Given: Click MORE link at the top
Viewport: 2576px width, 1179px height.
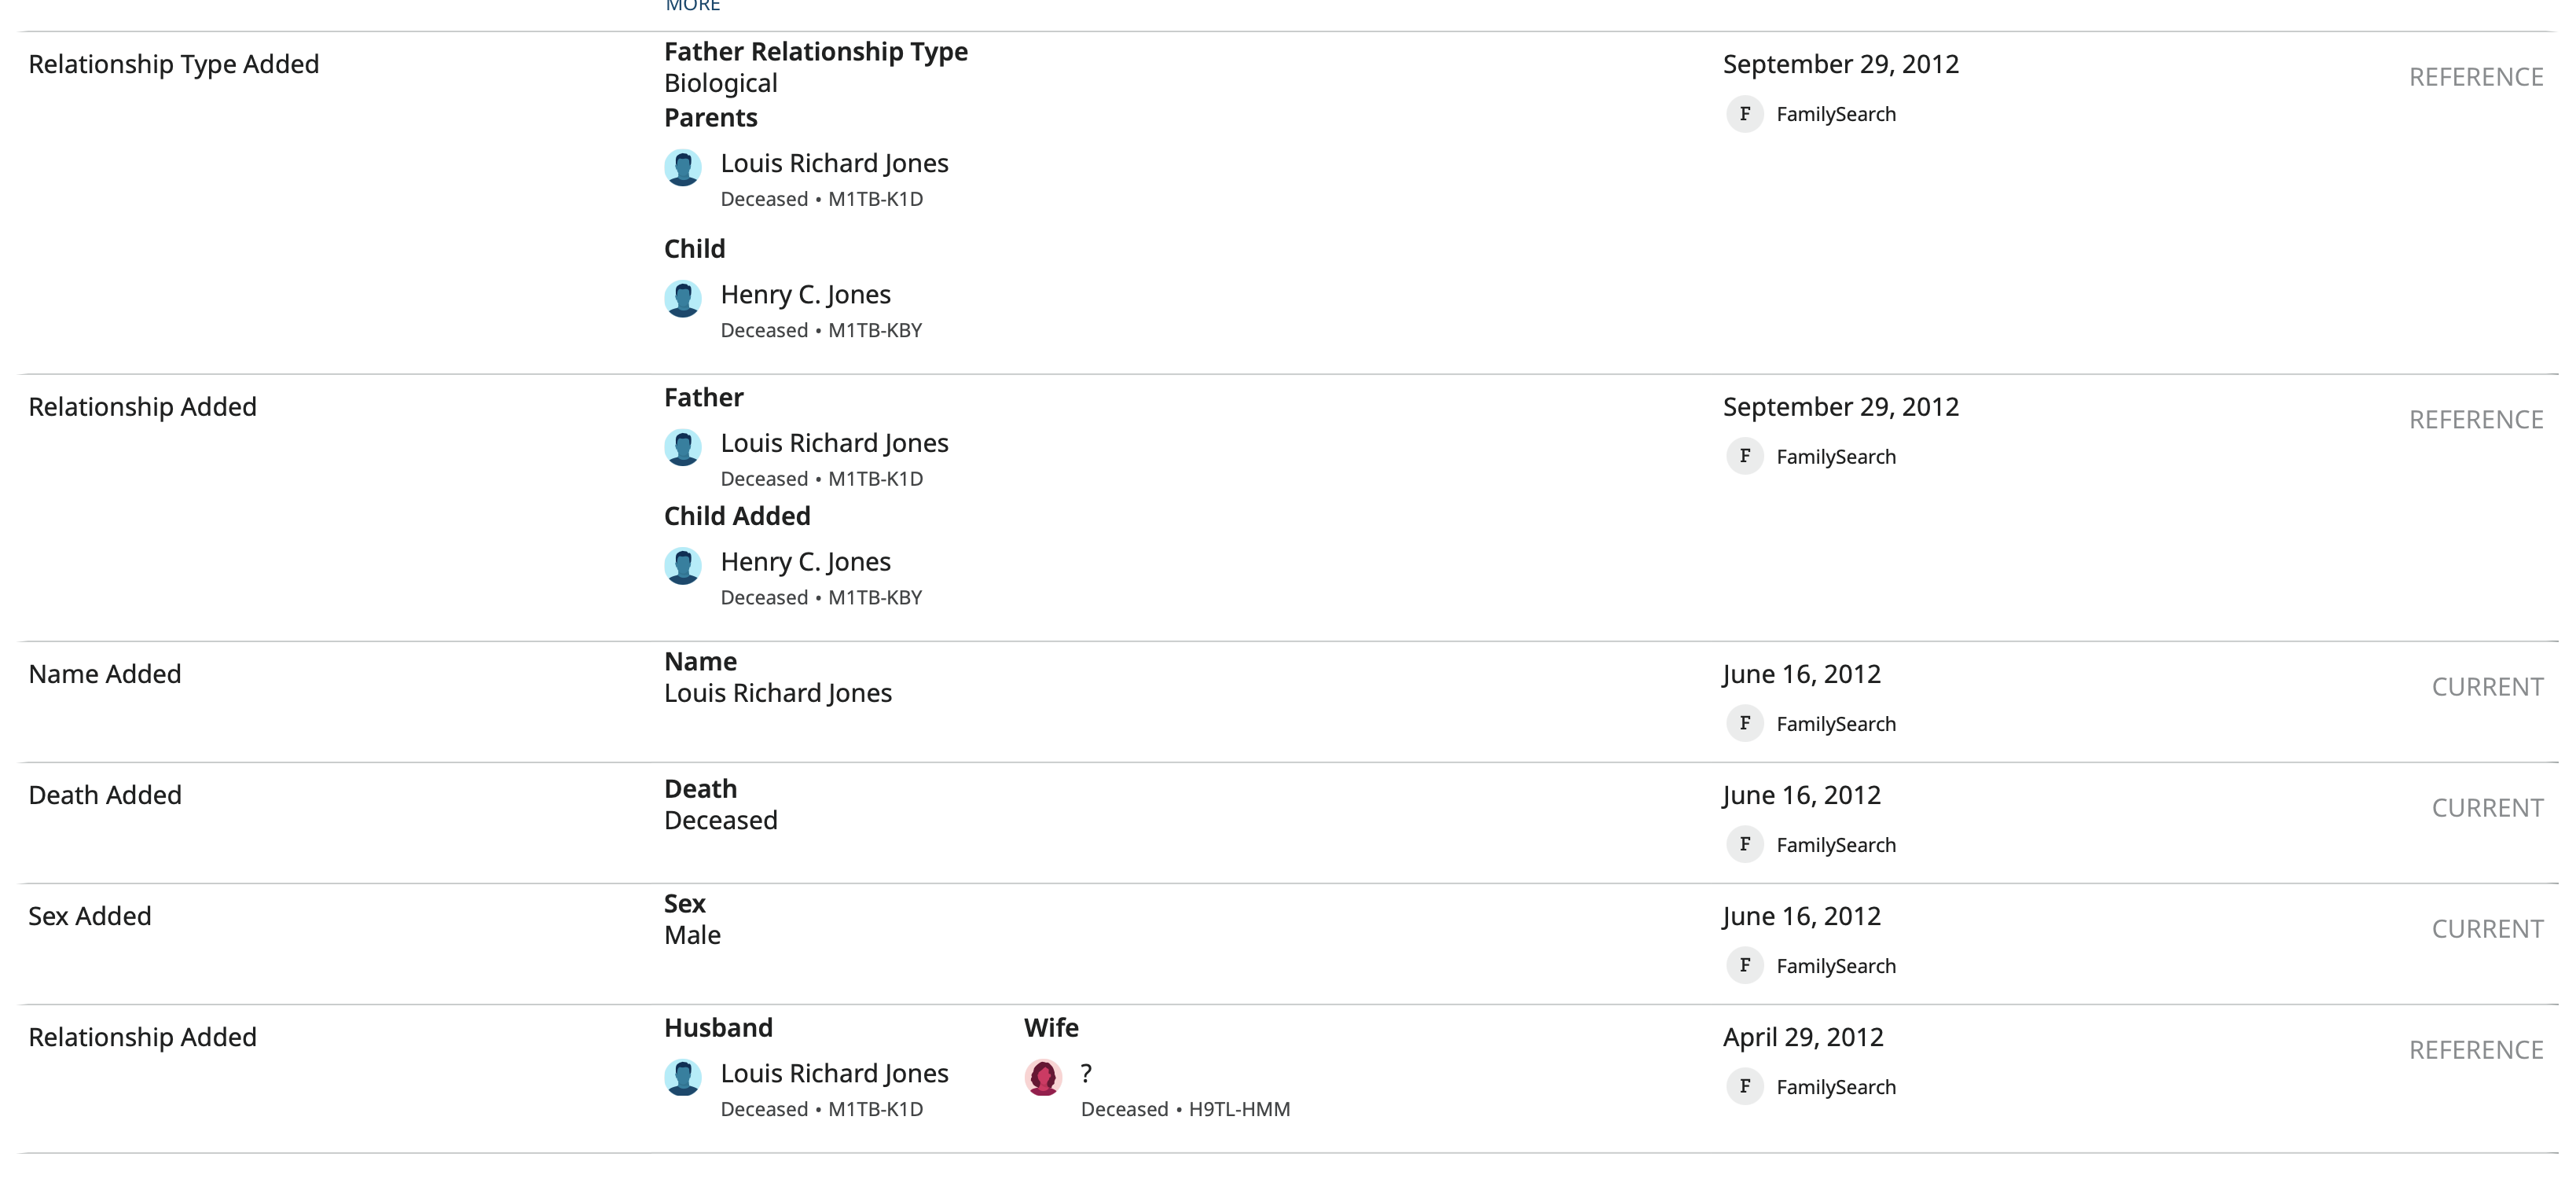Looking at the screenshot, I should [693, 6].
